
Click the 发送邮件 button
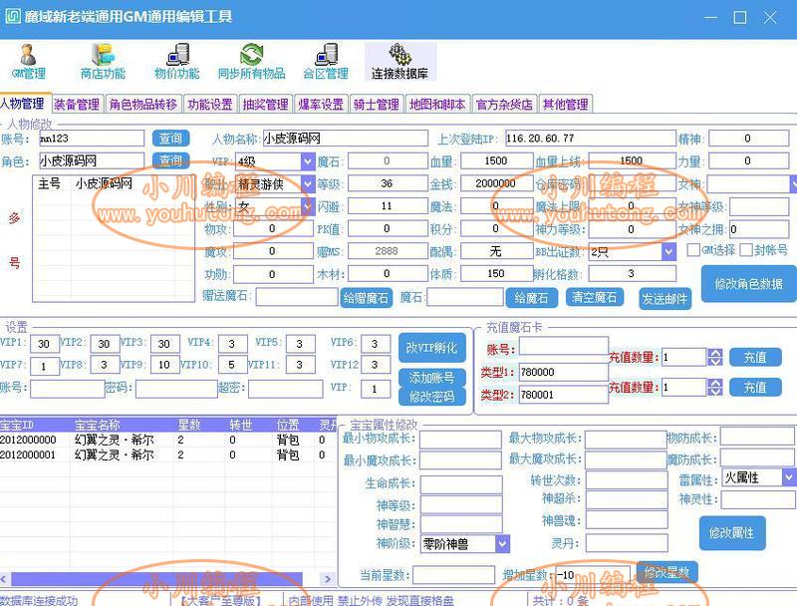pos(664,299)
